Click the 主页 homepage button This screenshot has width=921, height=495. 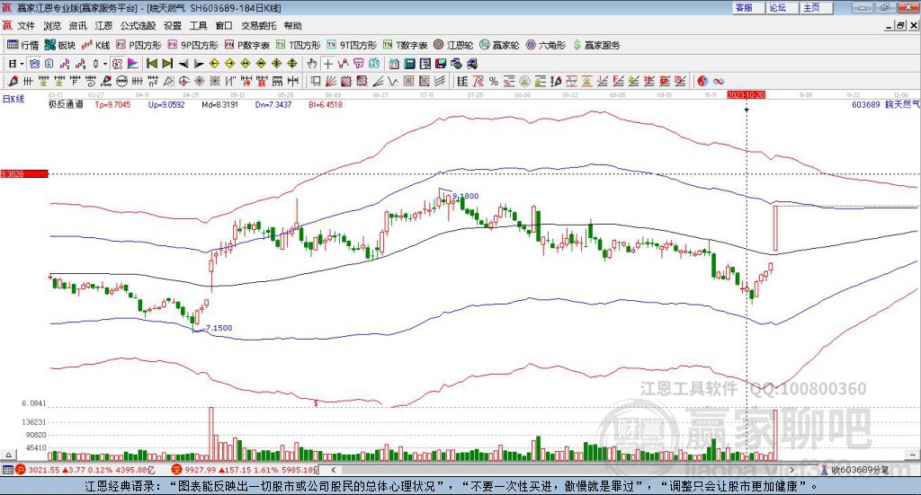pos(817,7)
